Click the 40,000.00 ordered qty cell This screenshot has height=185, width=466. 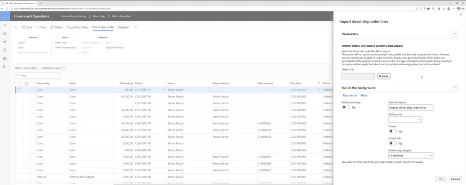click(x=127, y=97)
